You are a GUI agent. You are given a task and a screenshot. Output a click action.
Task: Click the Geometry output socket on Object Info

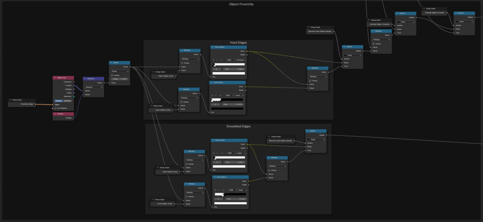coord(75,96)
